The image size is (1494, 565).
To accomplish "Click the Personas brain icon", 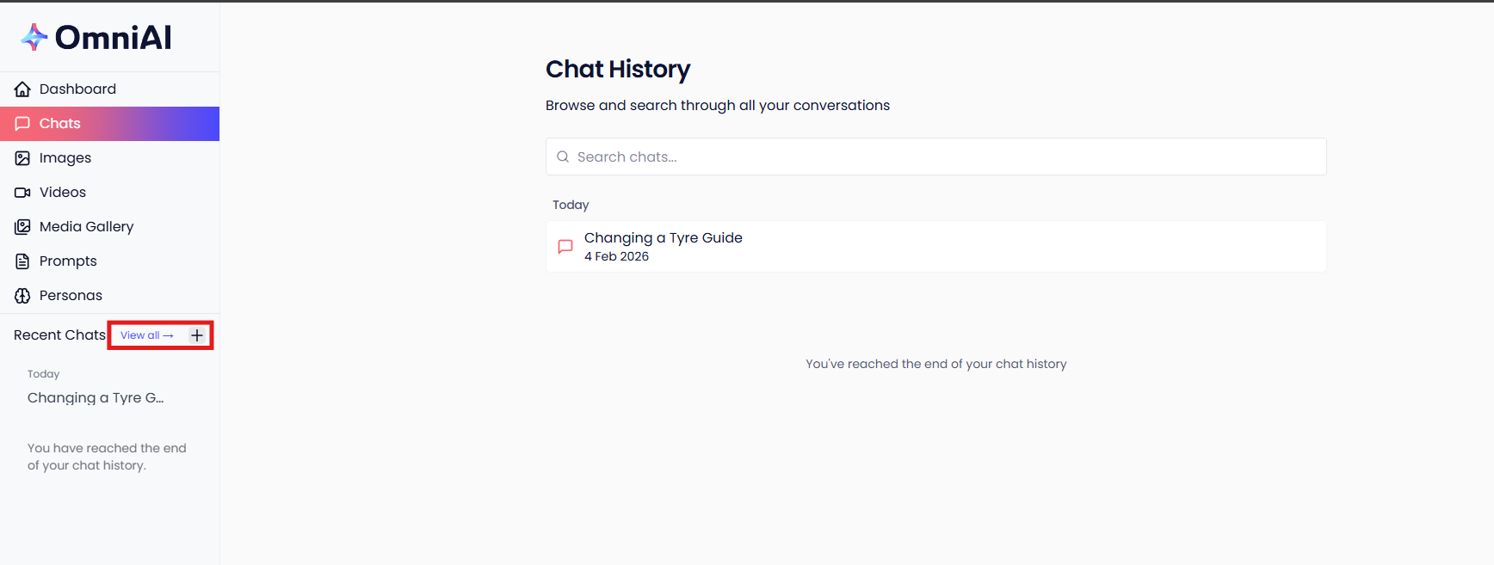I will point(22,296).
